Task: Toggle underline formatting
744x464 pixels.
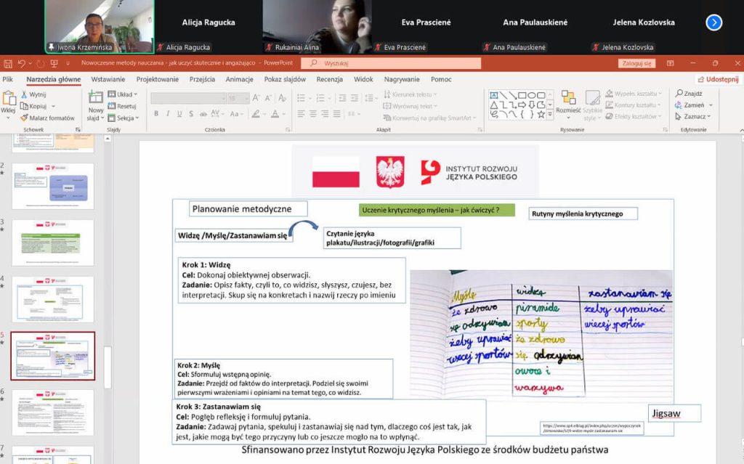Action: [178, 113]
